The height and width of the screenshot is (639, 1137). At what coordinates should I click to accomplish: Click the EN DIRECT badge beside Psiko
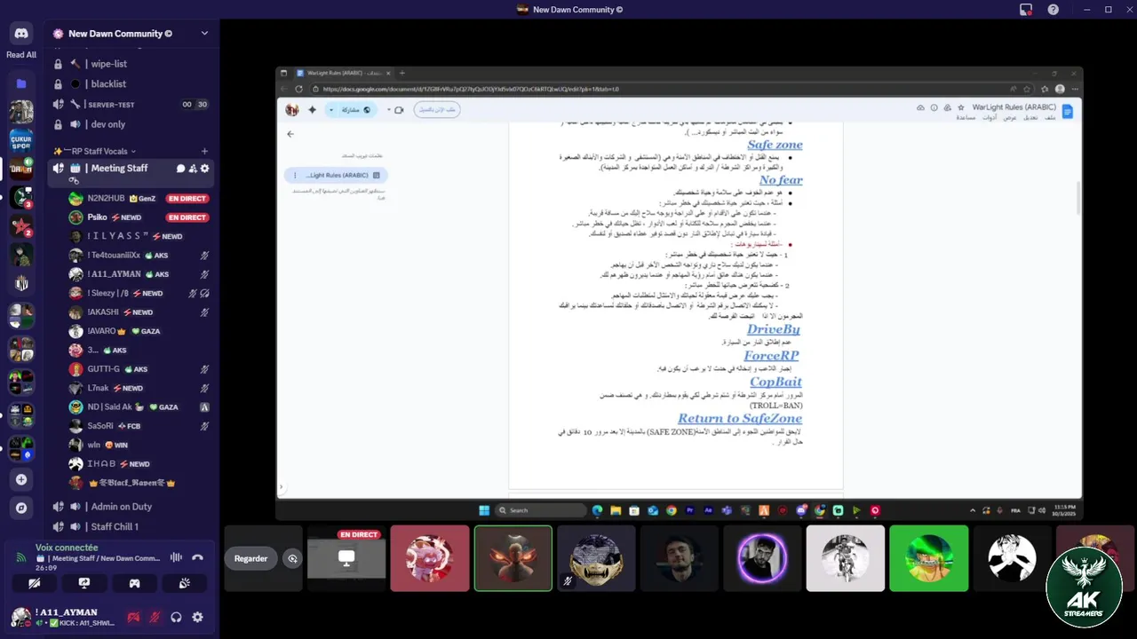pyautogui.click(x=187, y=217)
